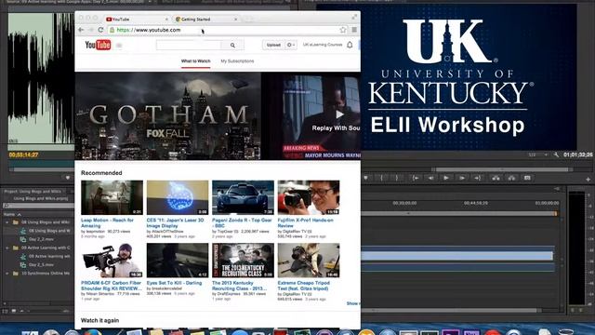Open Extreme Cheapo Tripod Test link

pos(304,286)
